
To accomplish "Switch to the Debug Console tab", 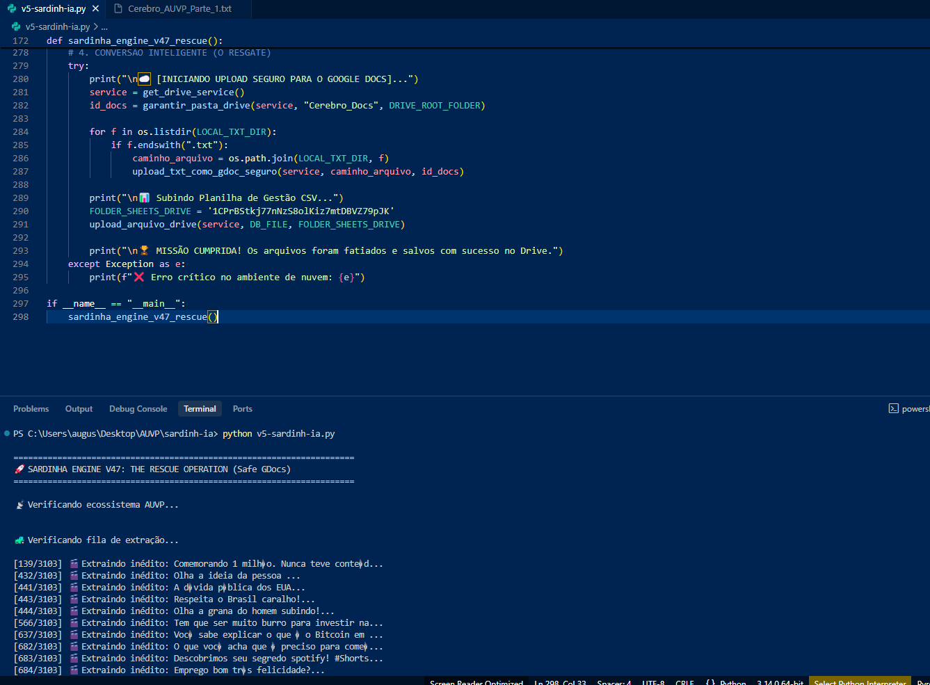I will pyautogui.click(x=138, y=409).
